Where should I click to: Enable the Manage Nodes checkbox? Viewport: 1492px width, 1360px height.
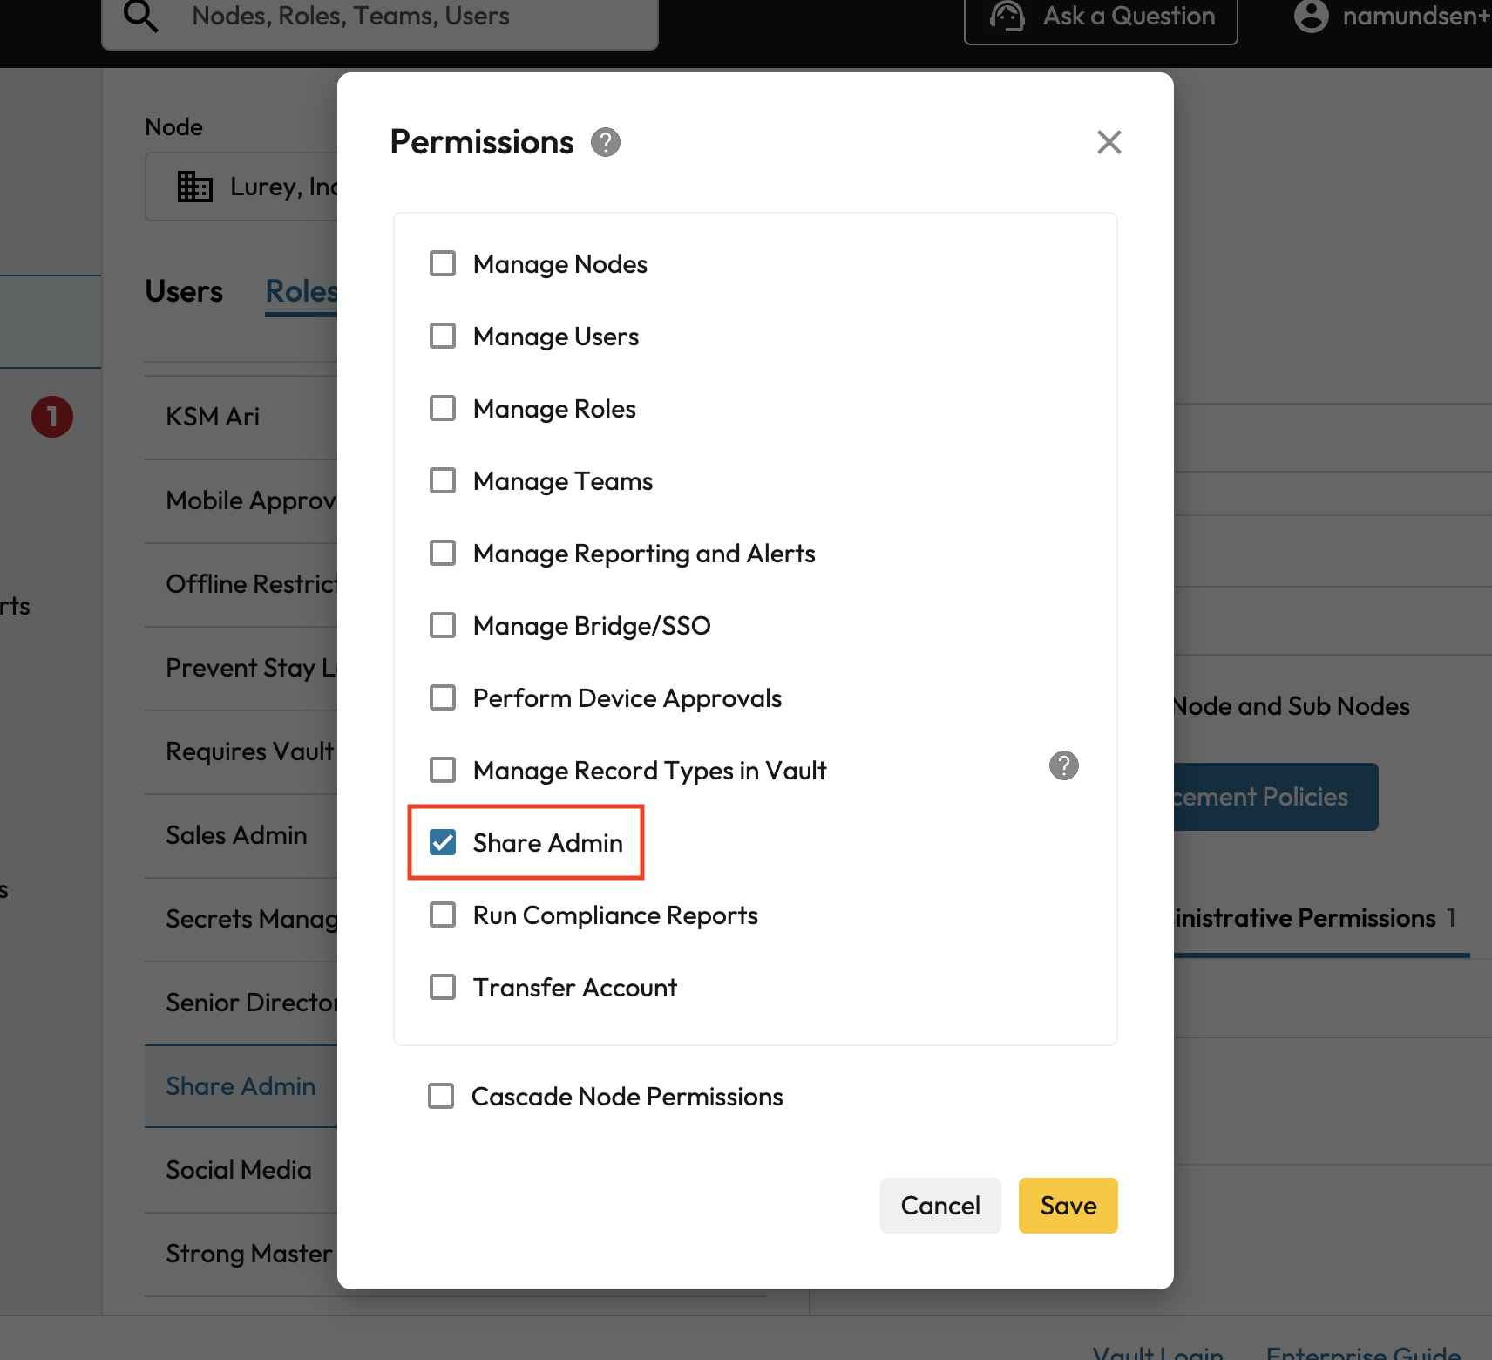click(x=443, y=263)
